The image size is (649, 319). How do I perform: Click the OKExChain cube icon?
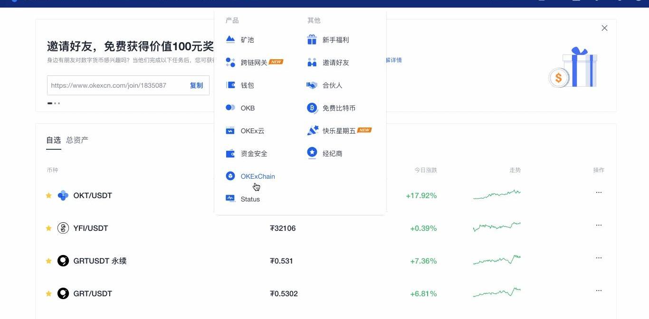(230, 176)
